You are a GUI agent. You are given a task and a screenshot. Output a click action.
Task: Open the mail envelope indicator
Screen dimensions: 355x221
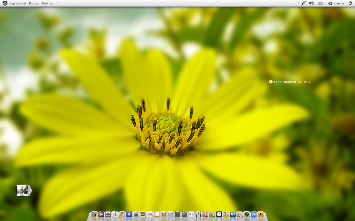pos(321,3)
